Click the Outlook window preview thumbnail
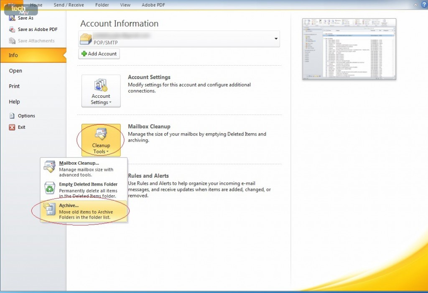 pos(349,49)
